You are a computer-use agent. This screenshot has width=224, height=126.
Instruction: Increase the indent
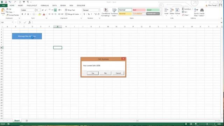[62, 14]
